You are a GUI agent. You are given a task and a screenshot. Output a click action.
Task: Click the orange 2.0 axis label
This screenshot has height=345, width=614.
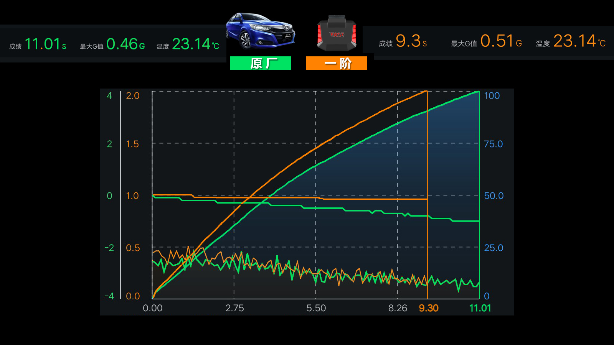pos(133,96)
